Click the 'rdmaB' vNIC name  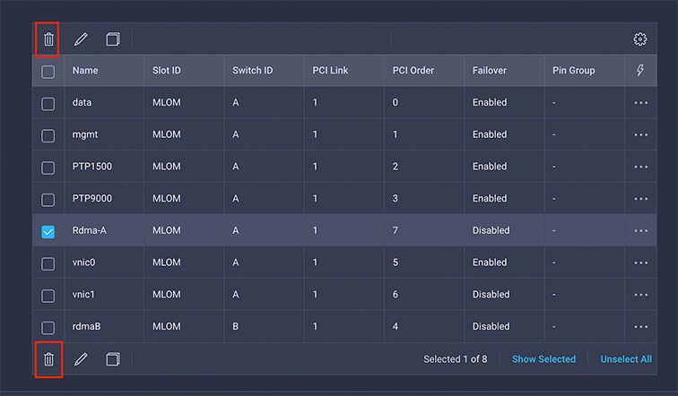click(86, 326)
